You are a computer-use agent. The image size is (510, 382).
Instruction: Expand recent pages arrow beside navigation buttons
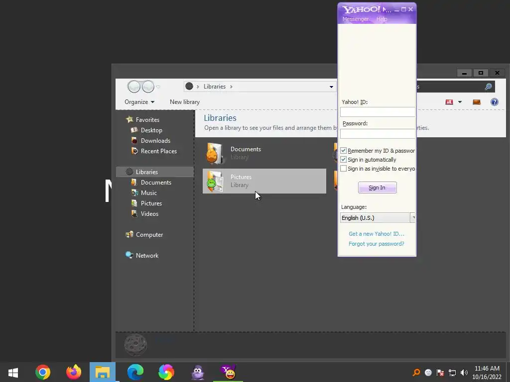(158, 87)
